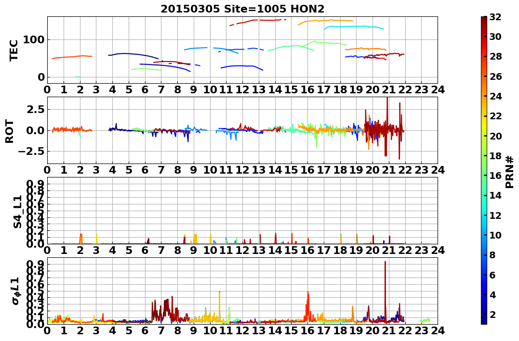The width and height of the screenshot is (519, 341).
Task: Click hour "6" under the ROT panel
Action: pos(145,170)
